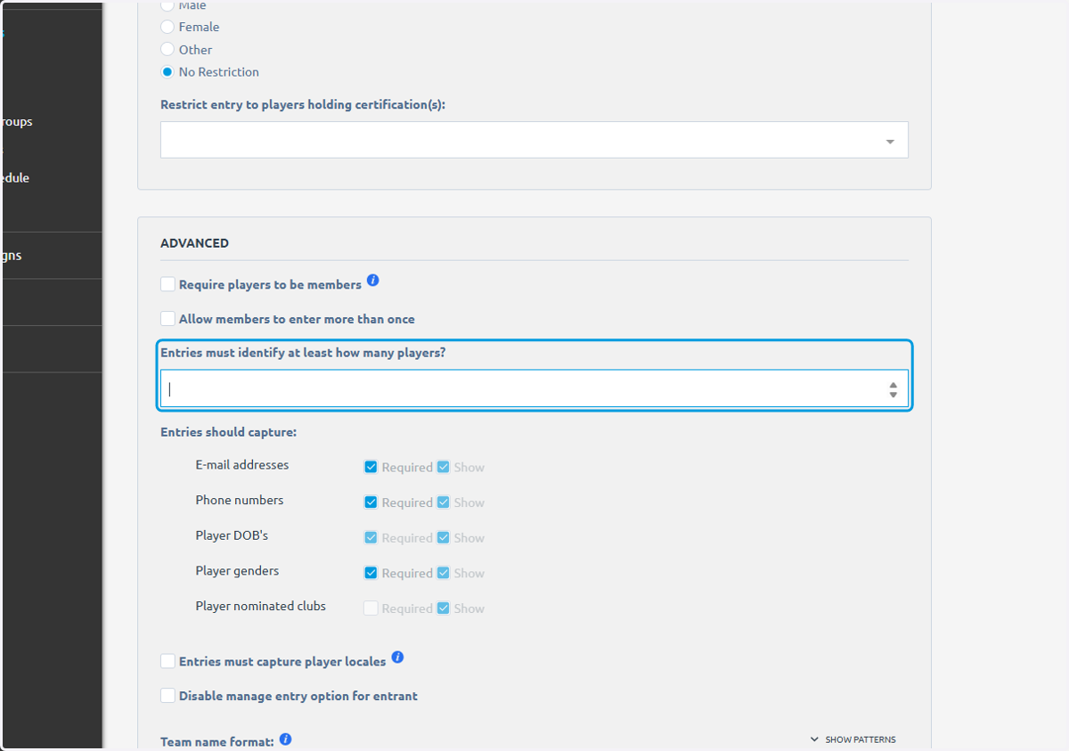
Task: Click the E-mail addresses row label
Action: (x=242, y=465)
